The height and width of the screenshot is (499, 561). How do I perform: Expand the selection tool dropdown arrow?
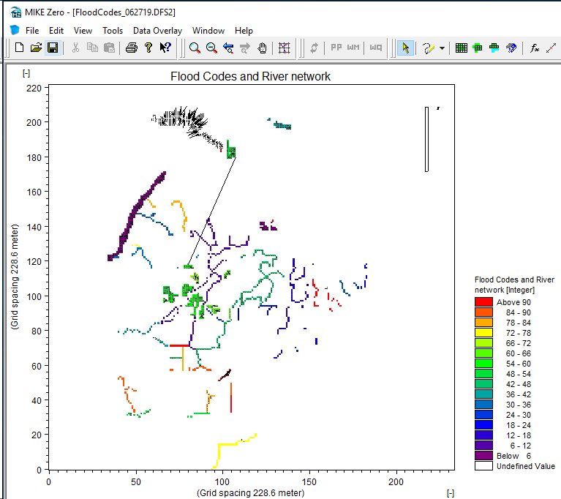click(443, 48)
